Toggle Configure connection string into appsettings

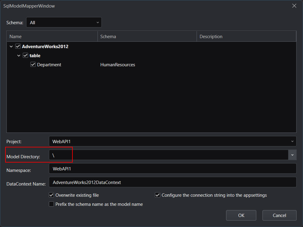(158, 195)
